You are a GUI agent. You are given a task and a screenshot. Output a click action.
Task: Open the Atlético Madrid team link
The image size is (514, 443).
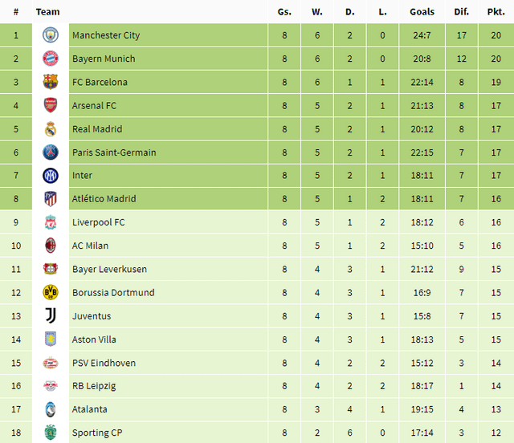[104, 199]
